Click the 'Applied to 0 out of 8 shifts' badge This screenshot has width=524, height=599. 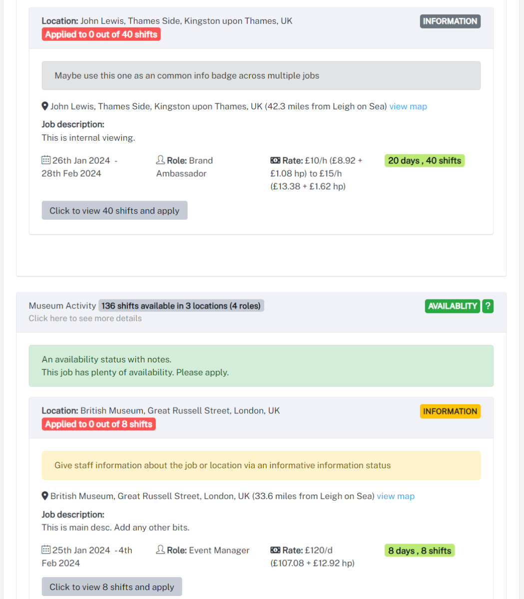[98, 424]
